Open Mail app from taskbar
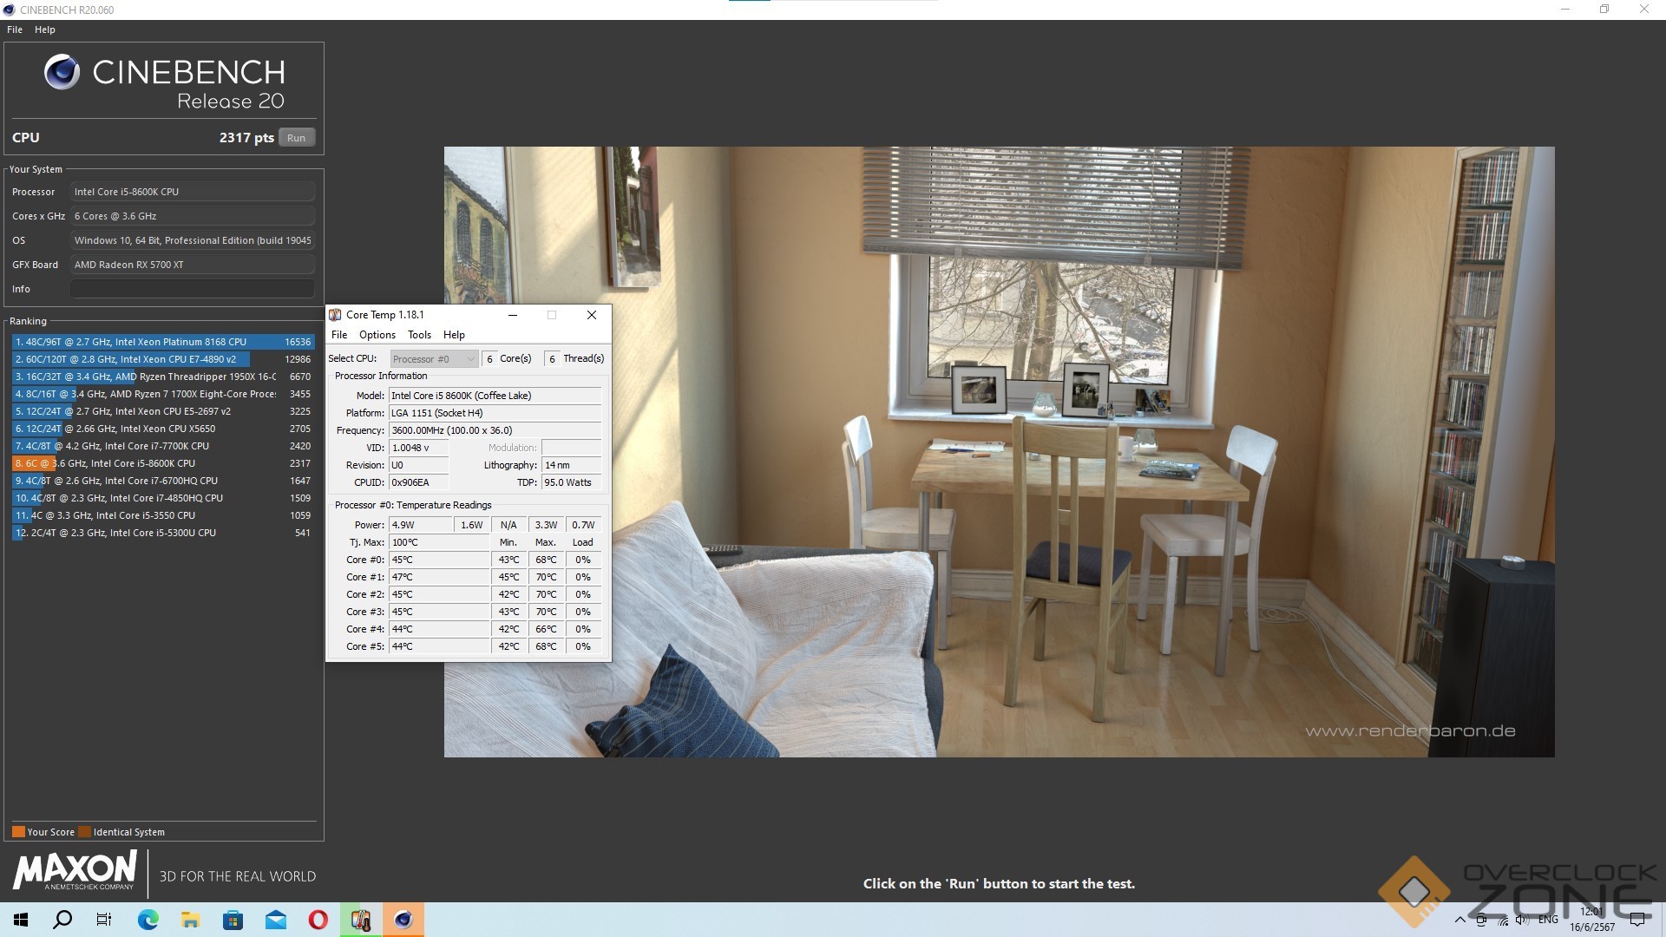1666x937 pixels. pyautogui.click(x=275, y=920)
